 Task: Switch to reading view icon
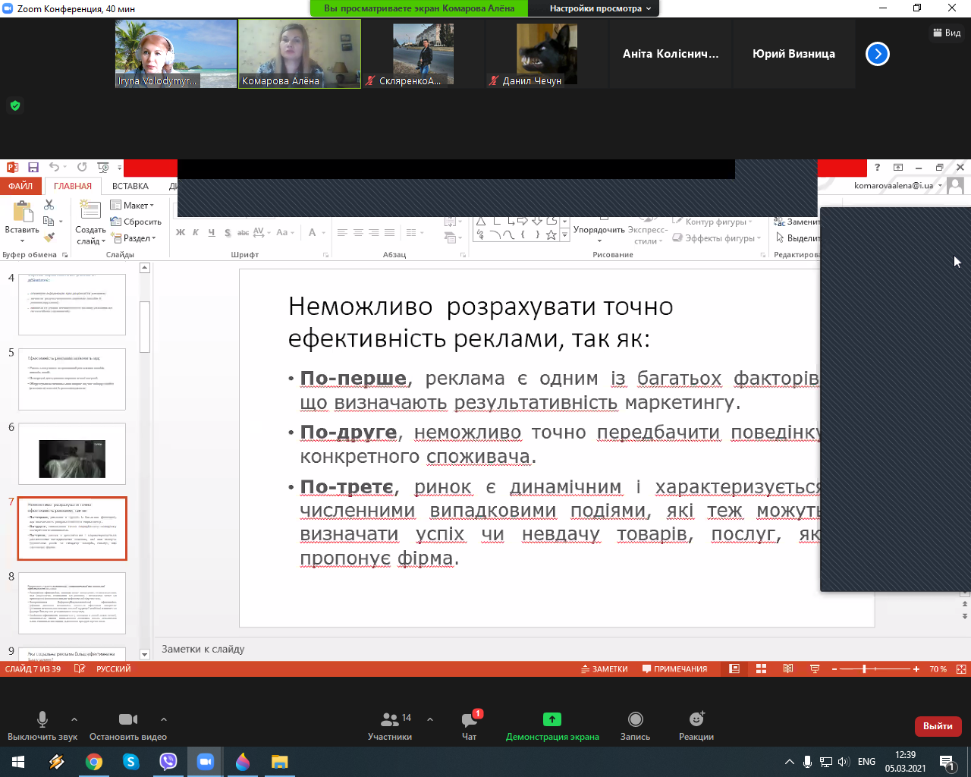tap(788, 669)
